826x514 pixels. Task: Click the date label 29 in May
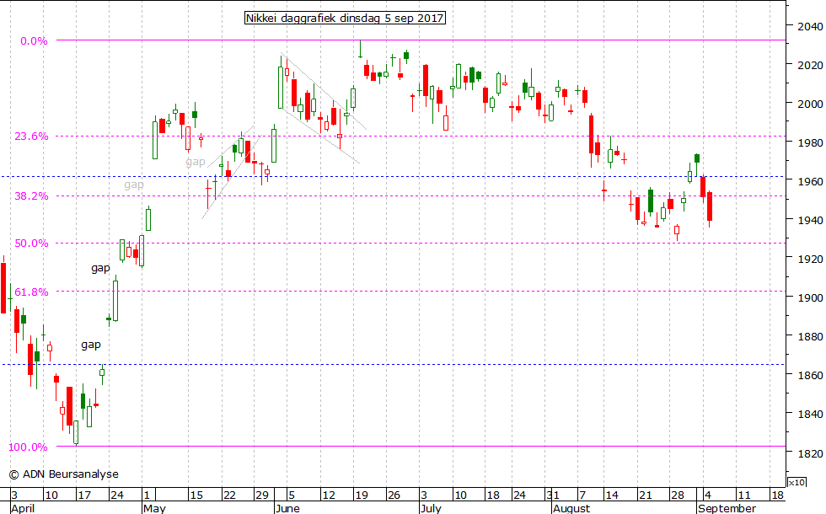pyautogui.click(x=262, y=495)
